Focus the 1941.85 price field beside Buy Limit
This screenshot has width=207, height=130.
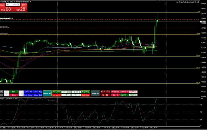66,92
